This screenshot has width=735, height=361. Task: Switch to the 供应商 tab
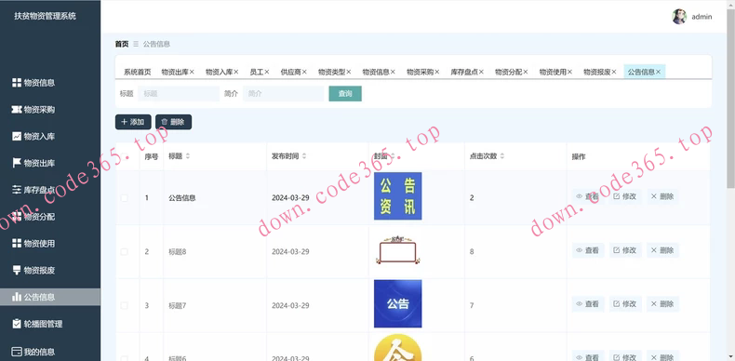[x=290, y=72]
